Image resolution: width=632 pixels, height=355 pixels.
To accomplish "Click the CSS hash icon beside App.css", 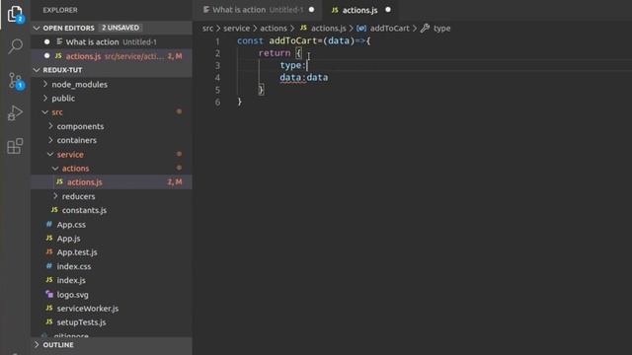I will [49, 224].
